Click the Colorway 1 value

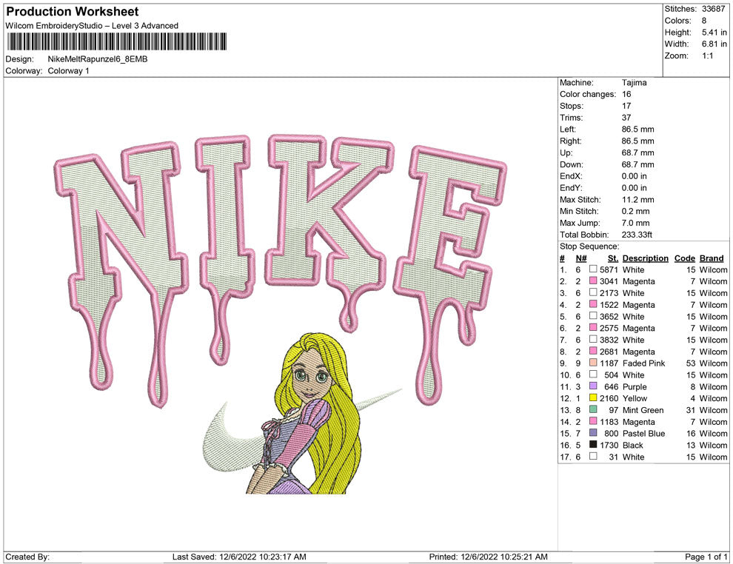click(x=68, y=70)
